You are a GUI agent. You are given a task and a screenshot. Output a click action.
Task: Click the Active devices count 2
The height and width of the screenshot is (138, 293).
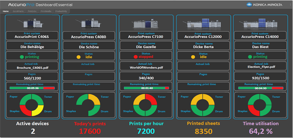pos(33,131)
